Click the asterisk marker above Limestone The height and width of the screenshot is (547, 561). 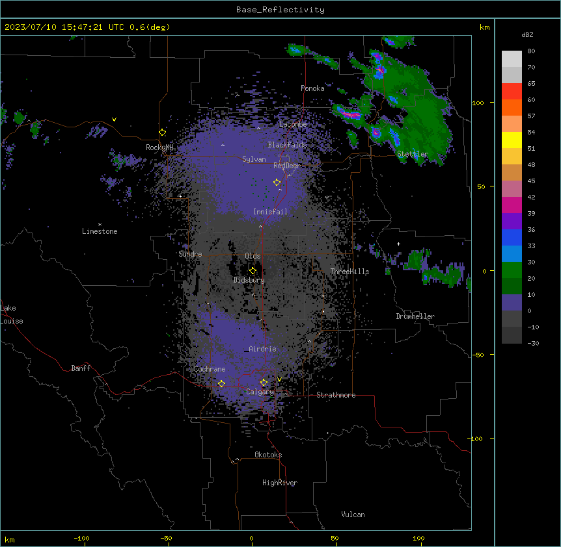coord(100,225)
